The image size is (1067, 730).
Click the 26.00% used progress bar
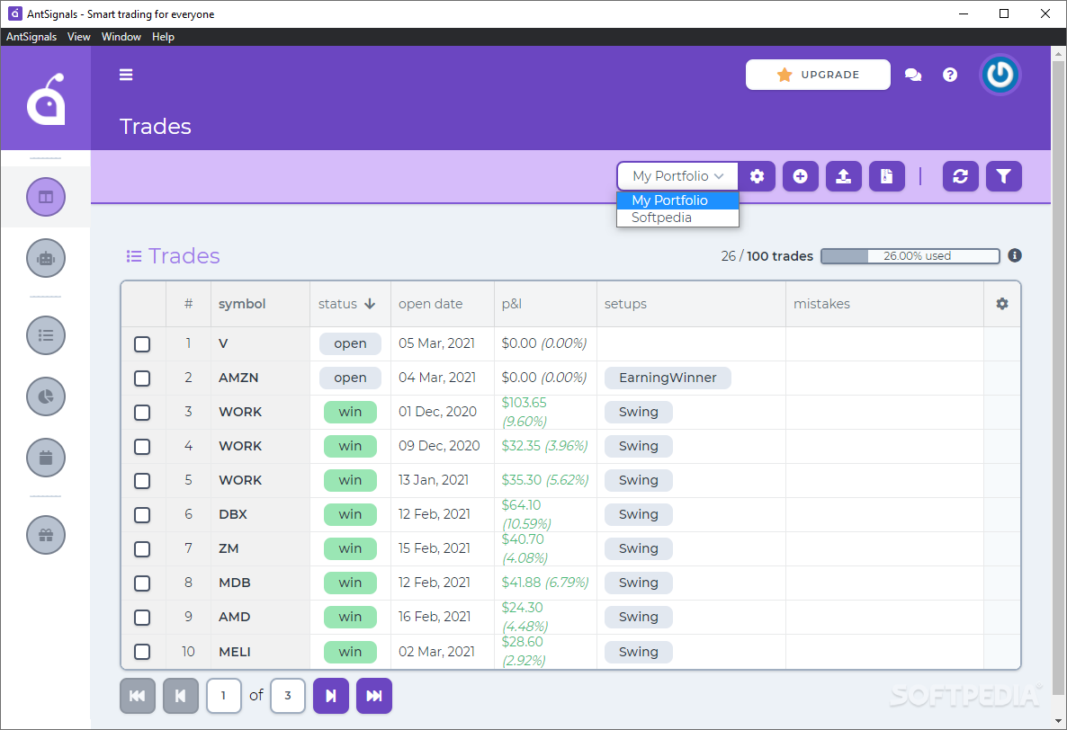point(910,255)
